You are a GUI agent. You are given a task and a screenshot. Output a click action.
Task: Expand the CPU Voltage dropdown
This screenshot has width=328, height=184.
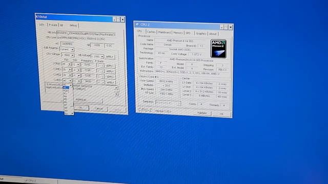72,55
